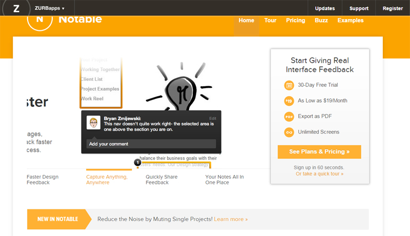Click 'Reduce the Noise by Muting Single Projects!' text
This screenshot has height=236, width=410.
coord(155,220)
